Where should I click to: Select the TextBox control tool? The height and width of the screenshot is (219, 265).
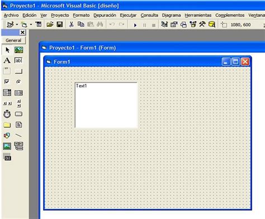point(18,60)
